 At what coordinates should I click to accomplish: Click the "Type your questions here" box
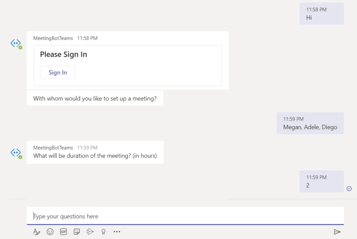click(x=185, y=216)
